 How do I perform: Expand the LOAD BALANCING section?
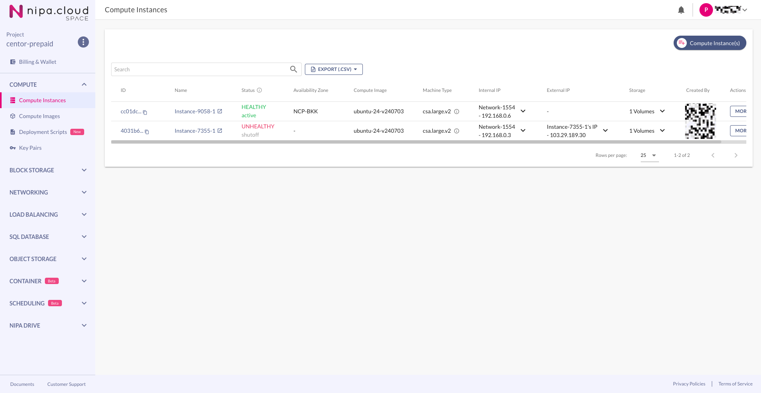tap(84, 214)
